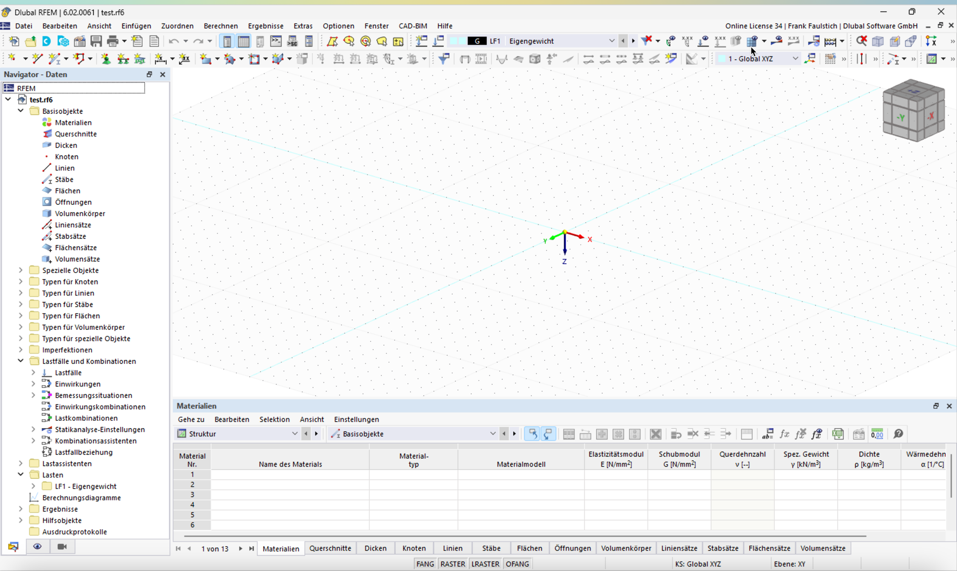Open Gehe zu in Materialien panel menu
This screenshot has width=957, height=571.
coord(191,419)
